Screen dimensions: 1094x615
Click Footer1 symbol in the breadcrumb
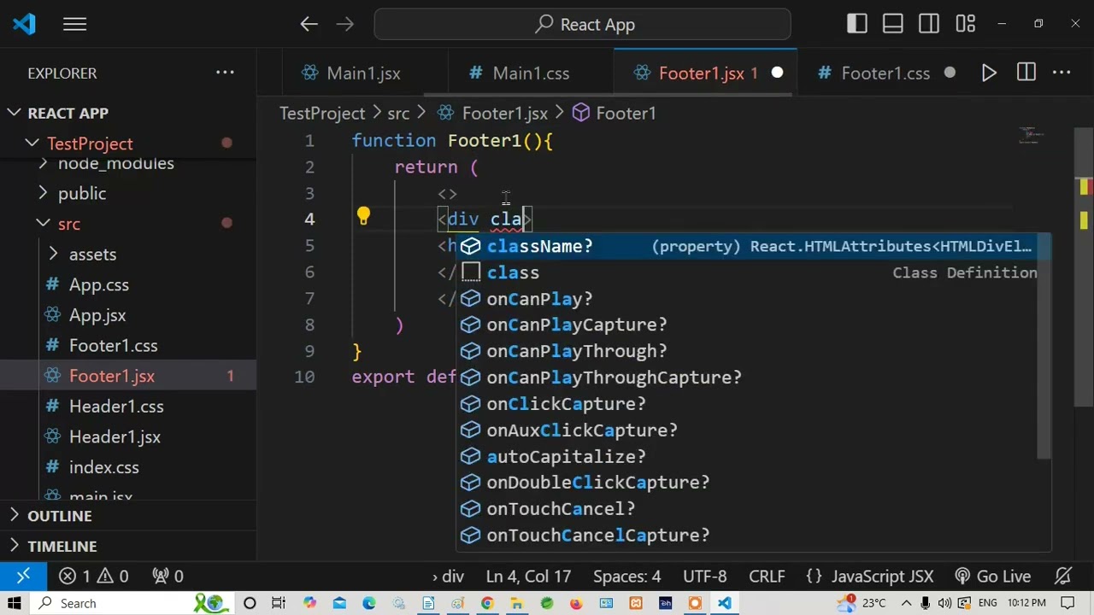[626, 113]
